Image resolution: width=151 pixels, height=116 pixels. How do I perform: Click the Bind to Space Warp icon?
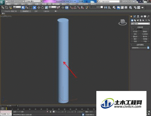tap(11, 8)
